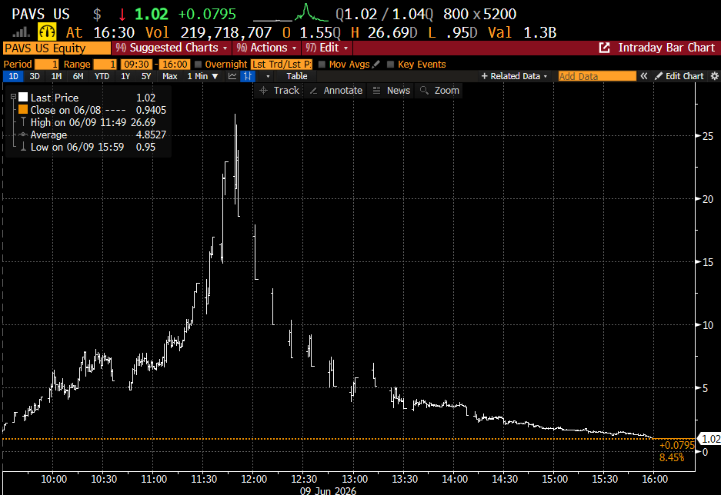The width and height of the screenshot is (721, 495).
Task: Open the News overlay tool
Action: [x=392, y=91]
